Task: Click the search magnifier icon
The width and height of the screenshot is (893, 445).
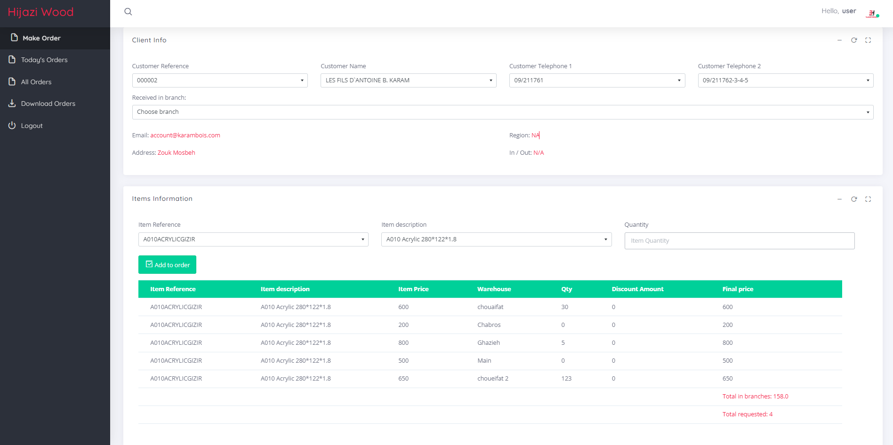Action: click(x=128, y=12)
